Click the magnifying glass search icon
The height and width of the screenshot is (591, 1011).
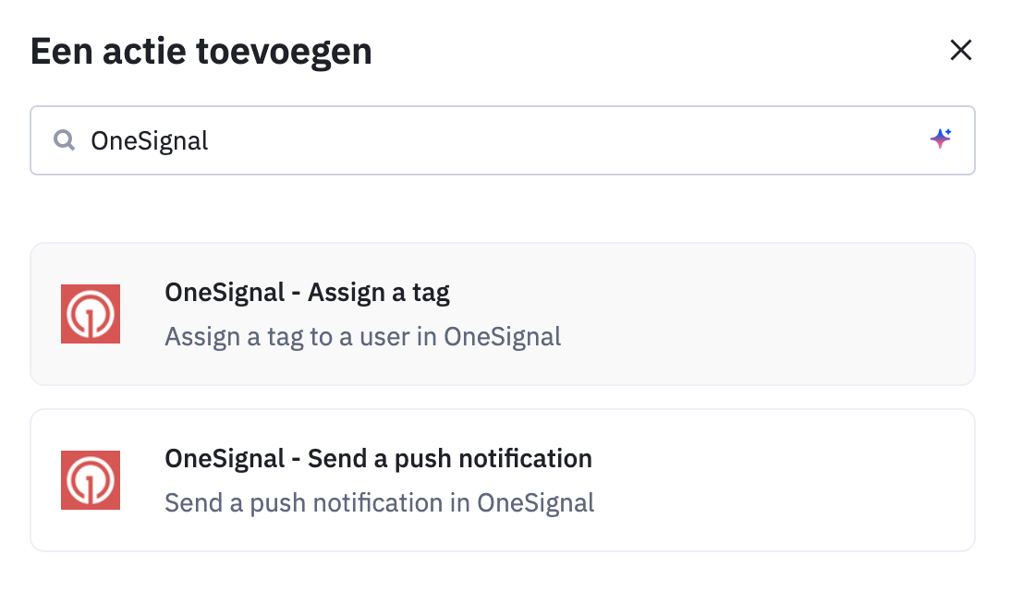point(64,139)
